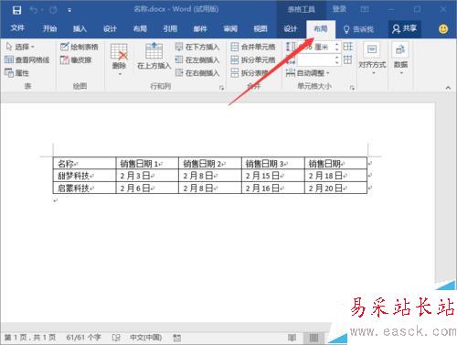Click the column width input field
This screenshot has height=345, width=457.
(315, 59)
